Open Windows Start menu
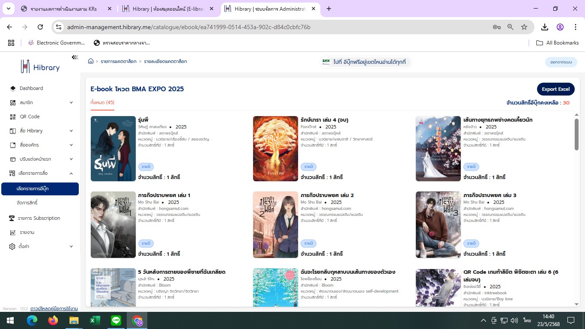 pos(10,320)
